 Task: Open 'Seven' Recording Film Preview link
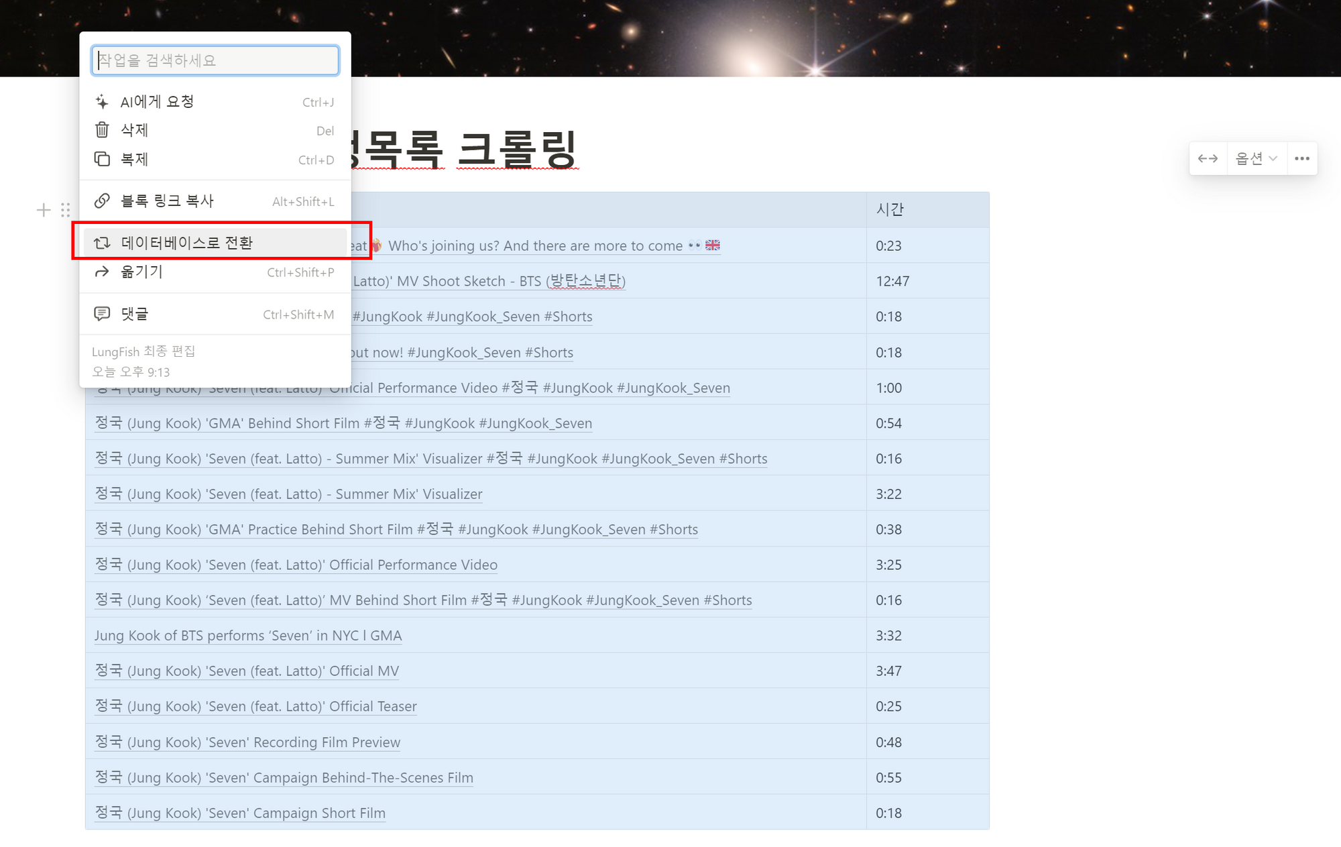(247, 742)
